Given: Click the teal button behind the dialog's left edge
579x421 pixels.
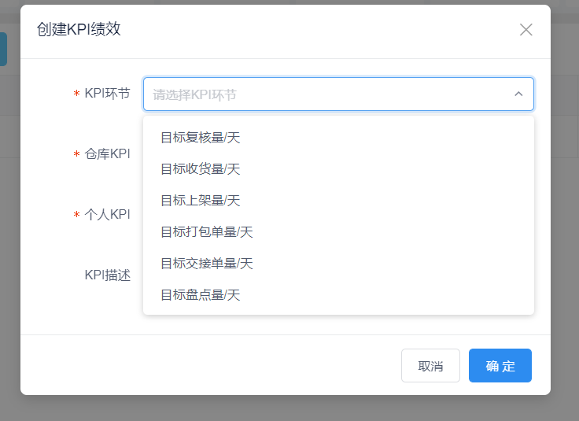Looking at the screenshot, I should [3, 49].
